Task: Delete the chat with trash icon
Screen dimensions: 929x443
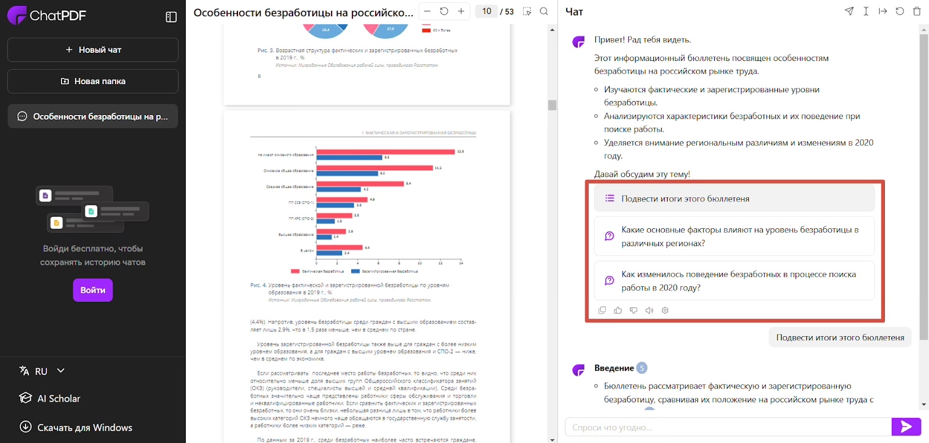Action: (917, 11)
